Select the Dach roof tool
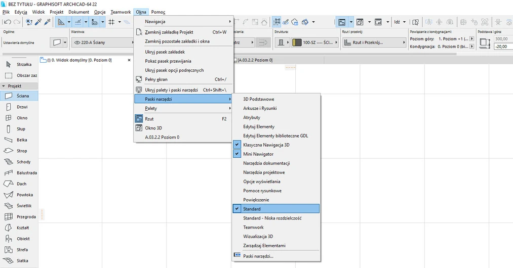 click(x=19, y=184)
